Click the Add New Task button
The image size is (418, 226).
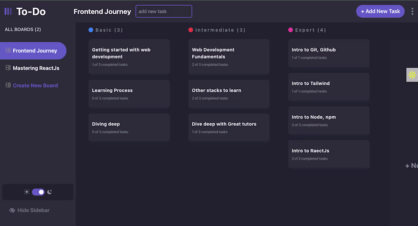click(x=380, y=11)
